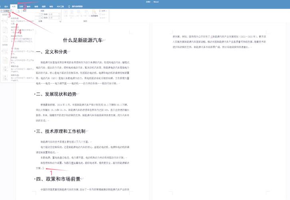Open the 对齐 Align dropdown
290x200 pixels.
[103, 11]
